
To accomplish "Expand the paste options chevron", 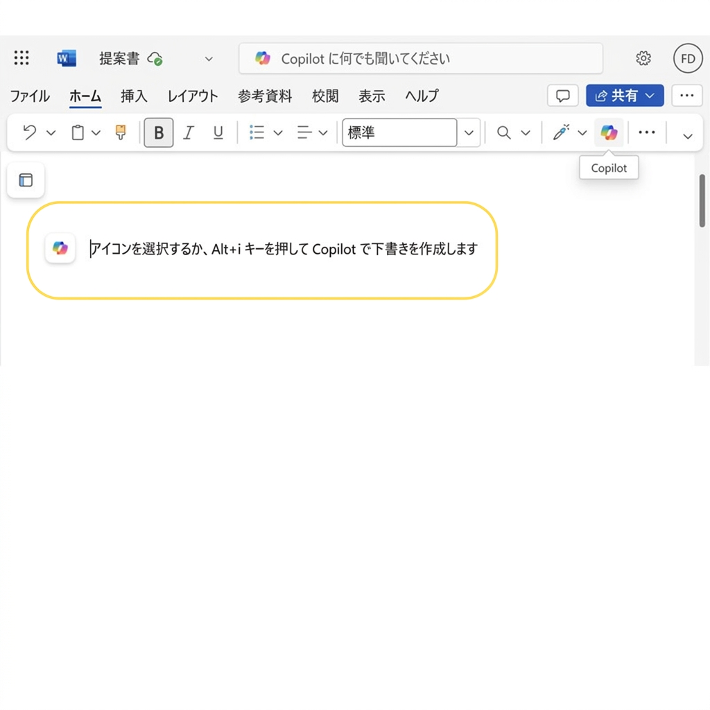I will click(x=96, y=132).
